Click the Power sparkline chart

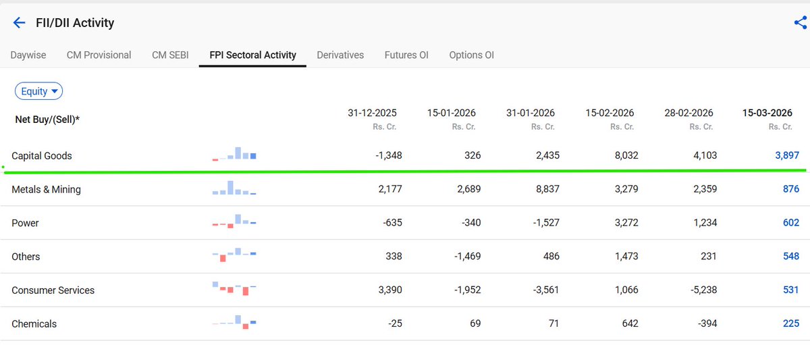pos(234,221)
